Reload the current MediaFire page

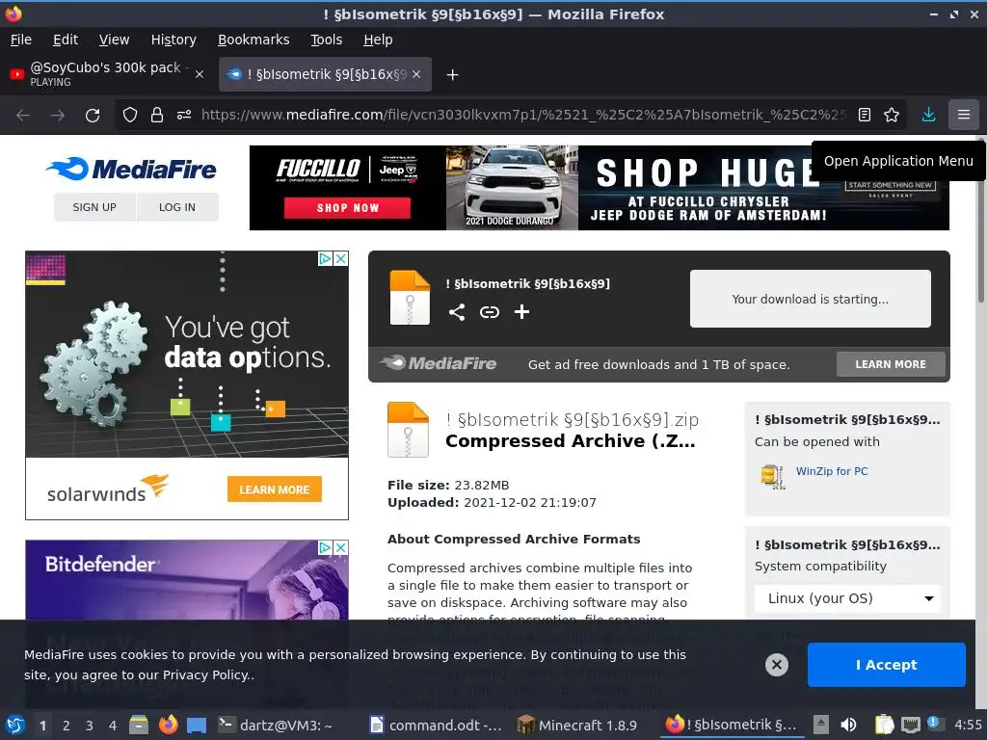pos(93,116)
